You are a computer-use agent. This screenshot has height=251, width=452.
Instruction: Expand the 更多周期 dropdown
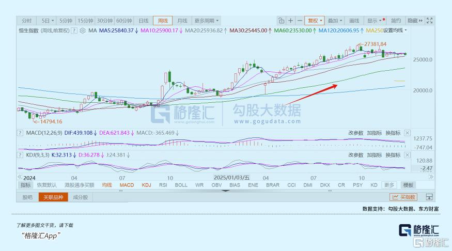(206, 21)
